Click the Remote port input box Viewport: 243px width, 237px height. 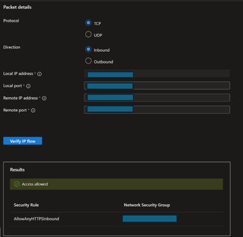(157, 110)
